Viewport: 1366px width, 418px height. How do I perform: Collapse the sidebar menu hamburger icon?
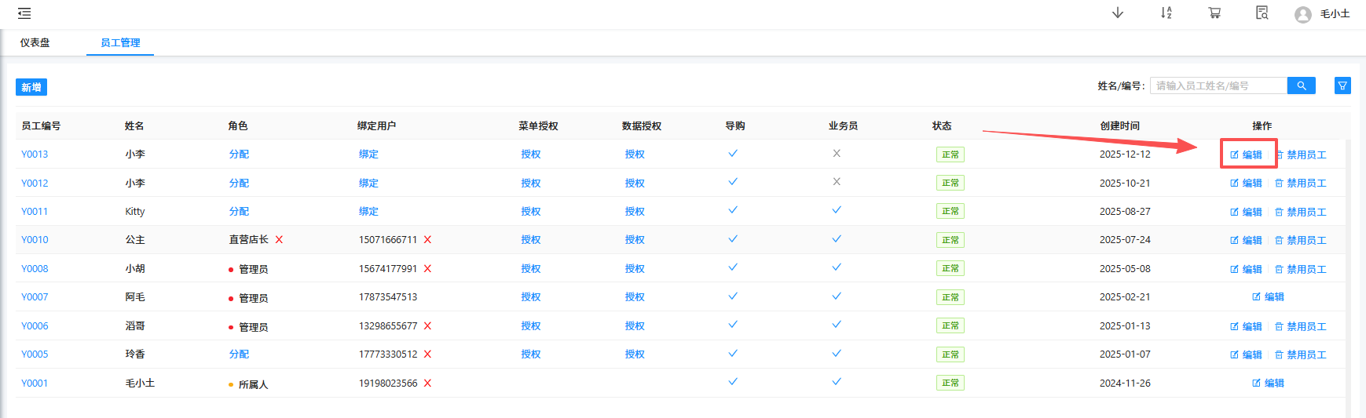24,13
